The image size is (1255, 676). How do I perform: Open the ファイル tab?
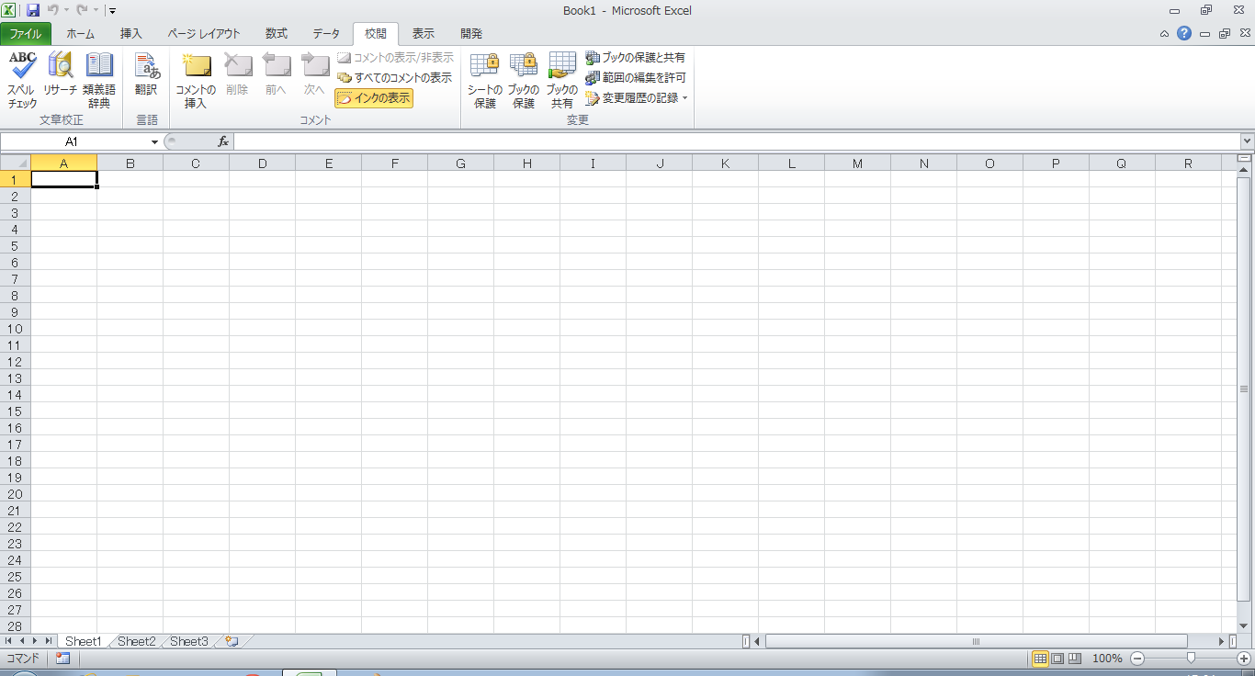coord(26,34)
